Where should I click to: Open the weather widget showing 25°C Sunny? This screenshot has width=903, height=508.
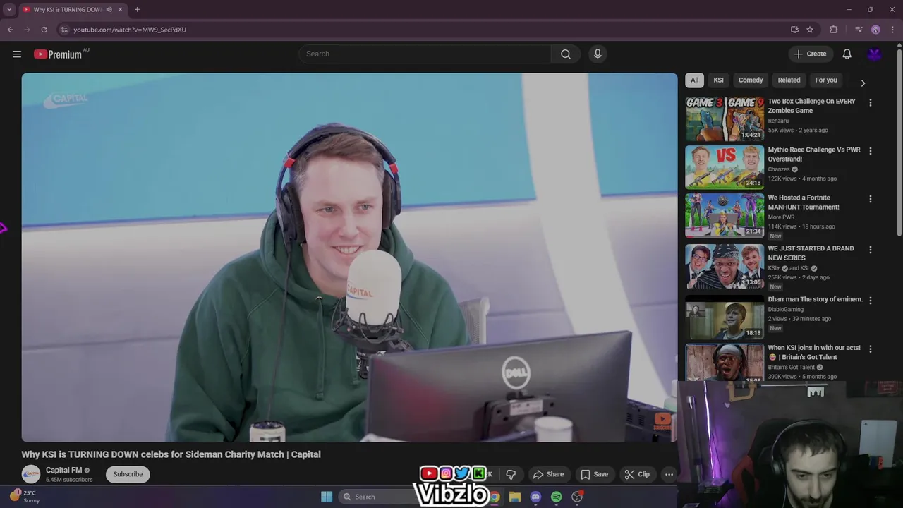point(25,497)
